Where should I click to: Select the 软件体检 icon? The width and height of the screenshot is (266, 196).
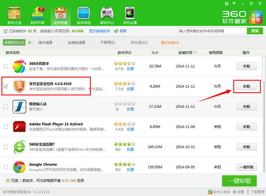84,13
